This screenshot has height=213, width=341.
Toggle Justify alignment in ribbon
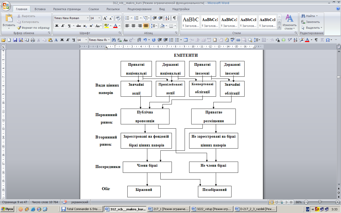click(x=146, y=26)
